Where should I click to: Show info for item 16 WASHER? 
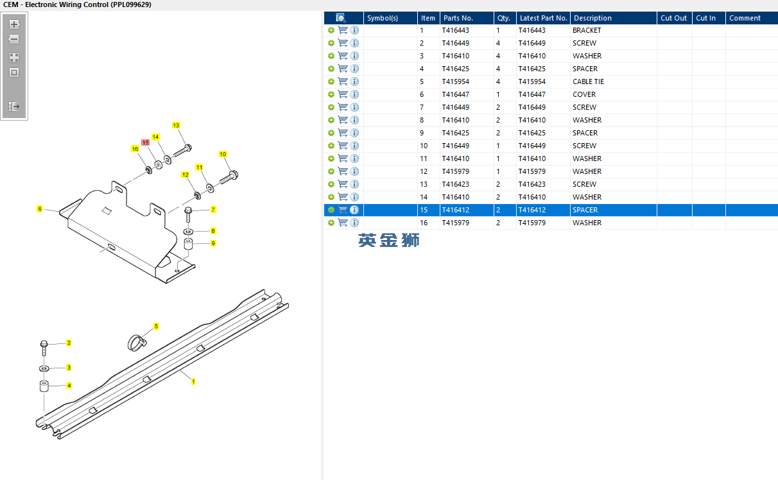point(354,223)
